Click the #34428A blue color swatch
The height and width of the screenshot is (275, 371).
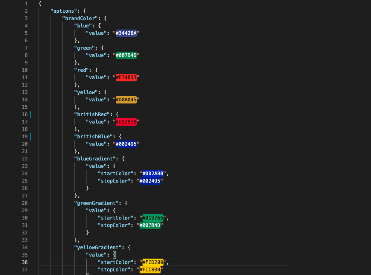126,33
